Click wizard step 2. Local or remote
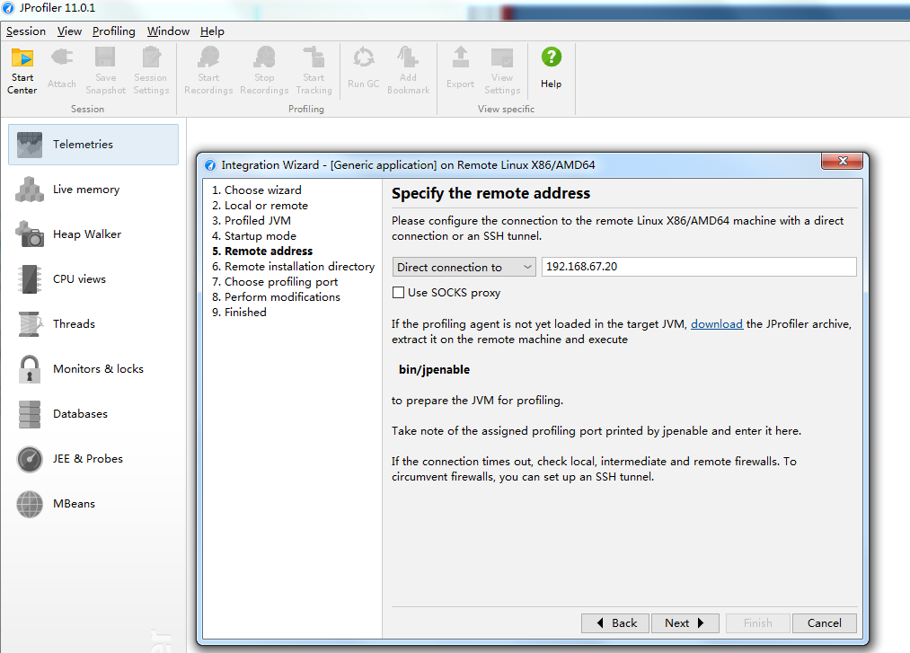Viewport: 910px width, 653px height. point(260,206)
